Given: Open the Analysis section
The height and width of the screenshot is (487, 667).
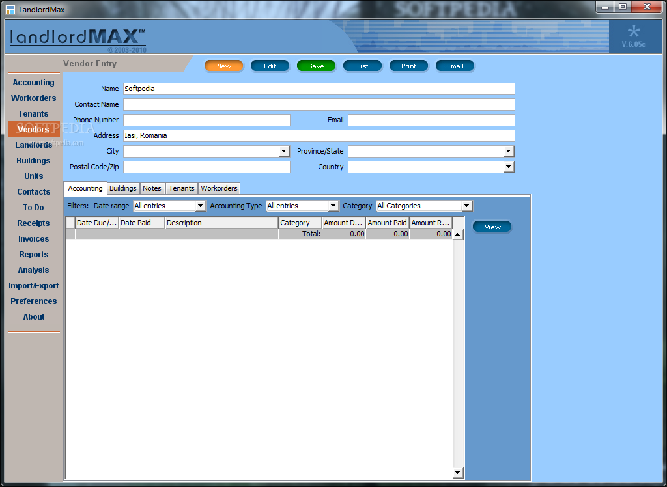Looking at the screenshot, I should coord(34,270).
